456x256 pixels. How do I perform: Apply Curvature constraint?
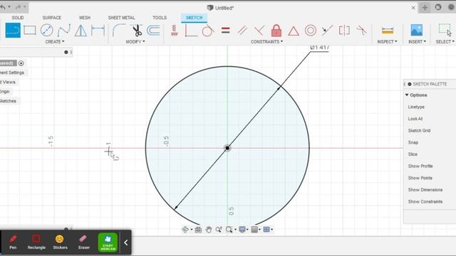tap(361, 30)
